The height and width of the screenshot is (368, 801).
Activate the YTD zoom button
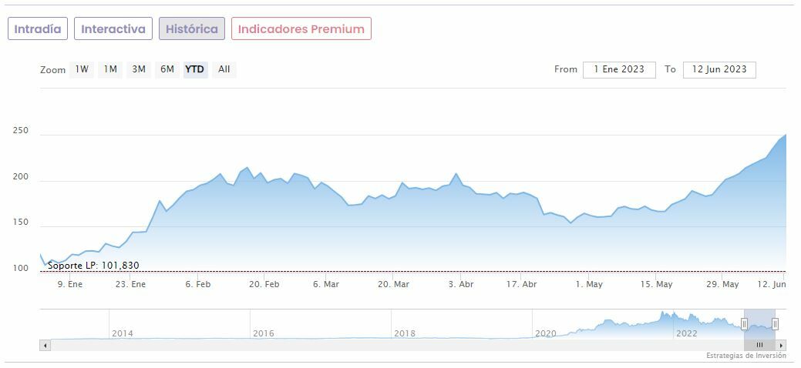coord(195,69)
